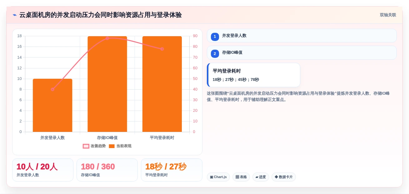
Task: Click the 平均登录耗时 x-axis label
Action: point(162,138)
